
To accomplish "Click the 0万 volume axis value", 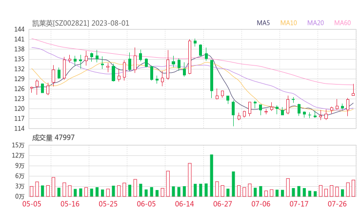I will point(20,196).
